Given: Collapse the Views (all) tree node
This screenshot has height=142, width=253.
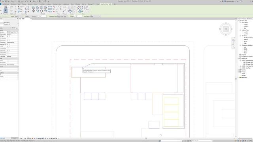Looking at the screenshot, I should (238, 21).
